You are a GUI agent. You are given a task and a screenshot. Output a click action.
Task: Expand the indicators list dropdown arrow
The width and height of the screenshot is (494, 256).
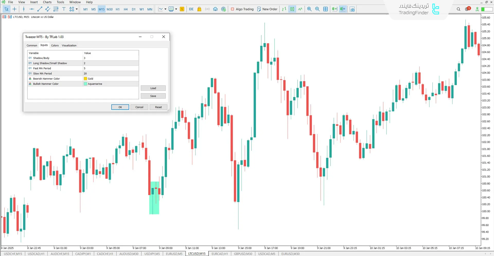(176, 9)
